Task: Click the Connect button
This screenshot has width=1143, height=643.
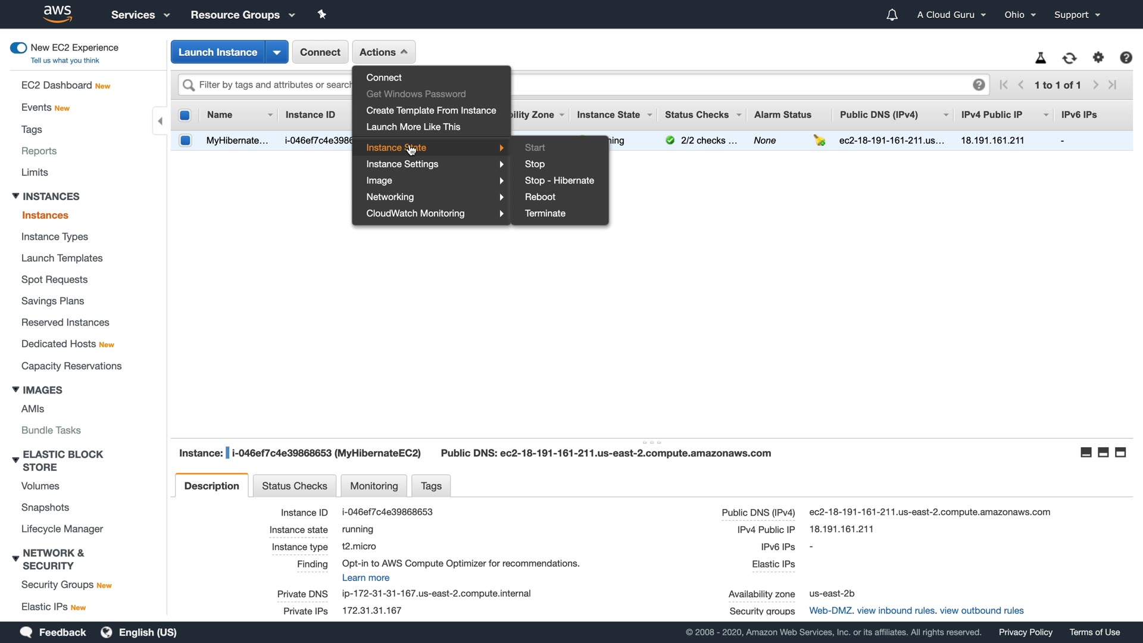Action: click(x=320, y=52)
